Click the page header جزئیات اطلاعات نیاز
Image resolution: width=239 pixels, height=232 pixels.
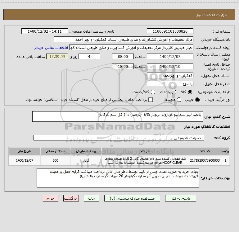click(212, 15)
